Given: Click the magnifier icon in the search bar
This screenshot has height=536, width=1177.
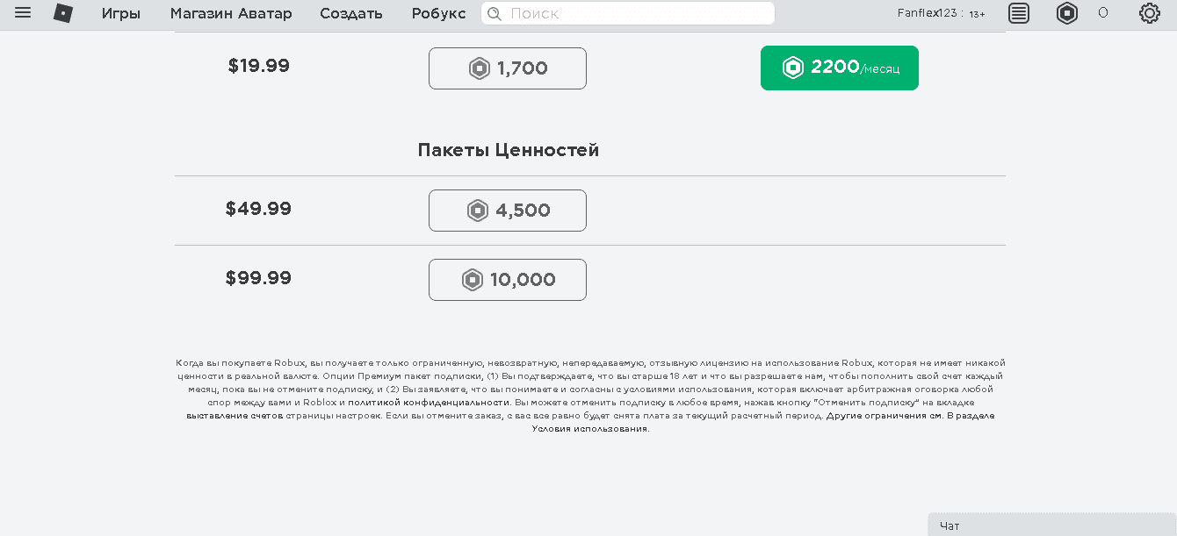Looking at the screenshot, I should (x=494, y=13).
